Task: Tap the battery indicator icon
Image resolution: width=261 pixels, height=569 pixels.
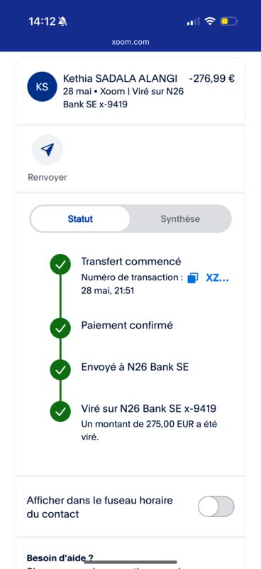Action: [x=229, y=21]
